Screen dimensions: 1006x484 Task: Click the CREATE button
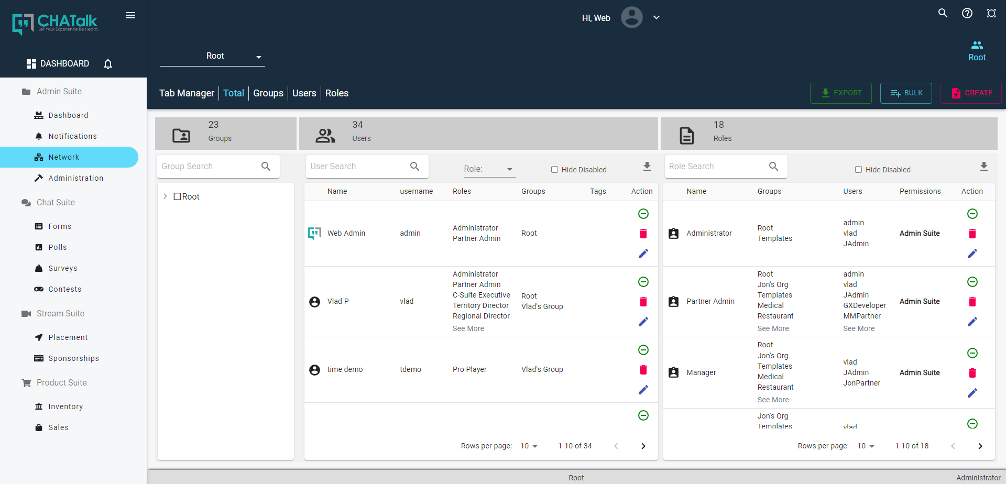pos(971,93)
